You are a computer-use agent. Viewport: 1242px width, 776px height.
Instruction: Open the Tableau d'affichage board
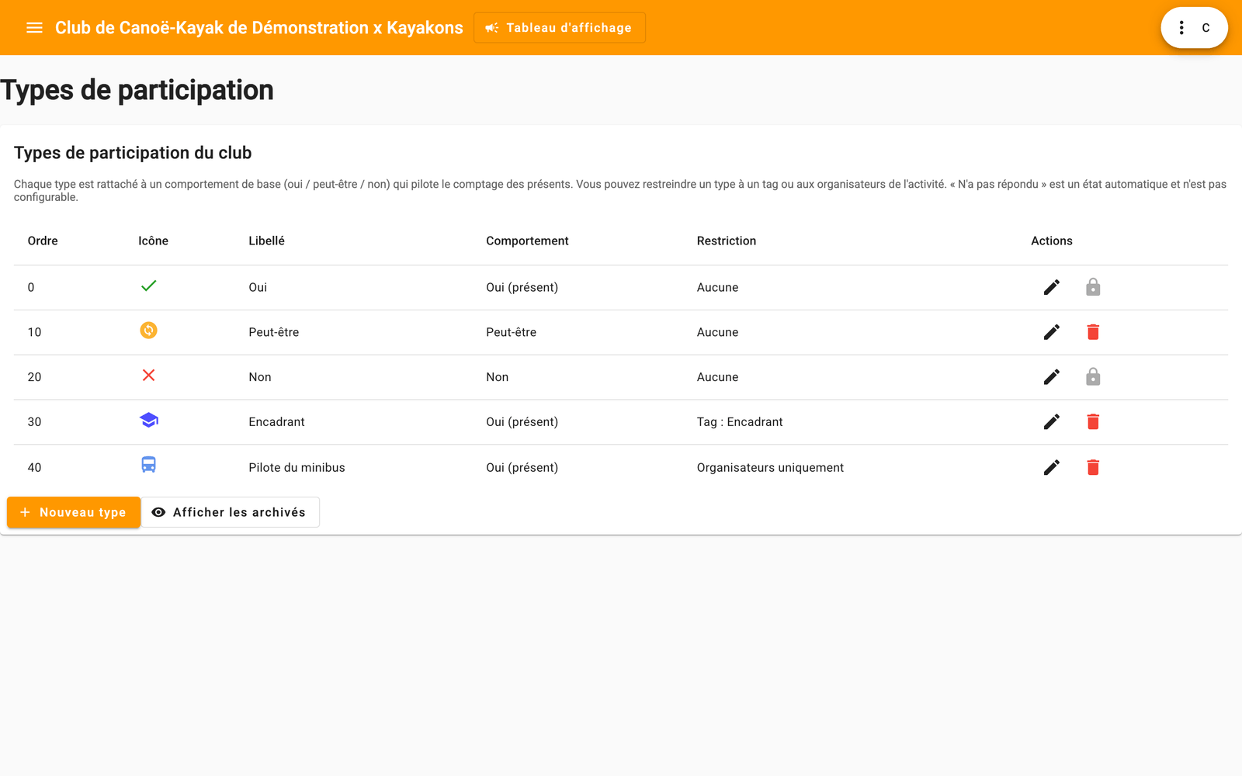point(559,28)
